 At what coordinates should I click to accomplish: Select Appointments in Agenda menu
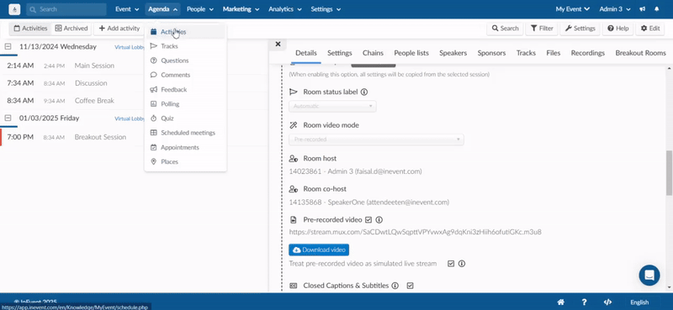pyautogui.click(x=185, y=148)
